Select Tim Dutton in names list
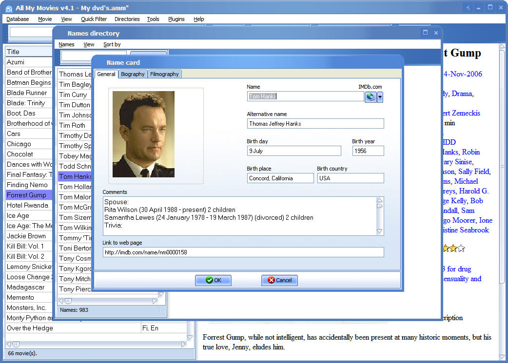508x363 pixels. click(75, 105)
